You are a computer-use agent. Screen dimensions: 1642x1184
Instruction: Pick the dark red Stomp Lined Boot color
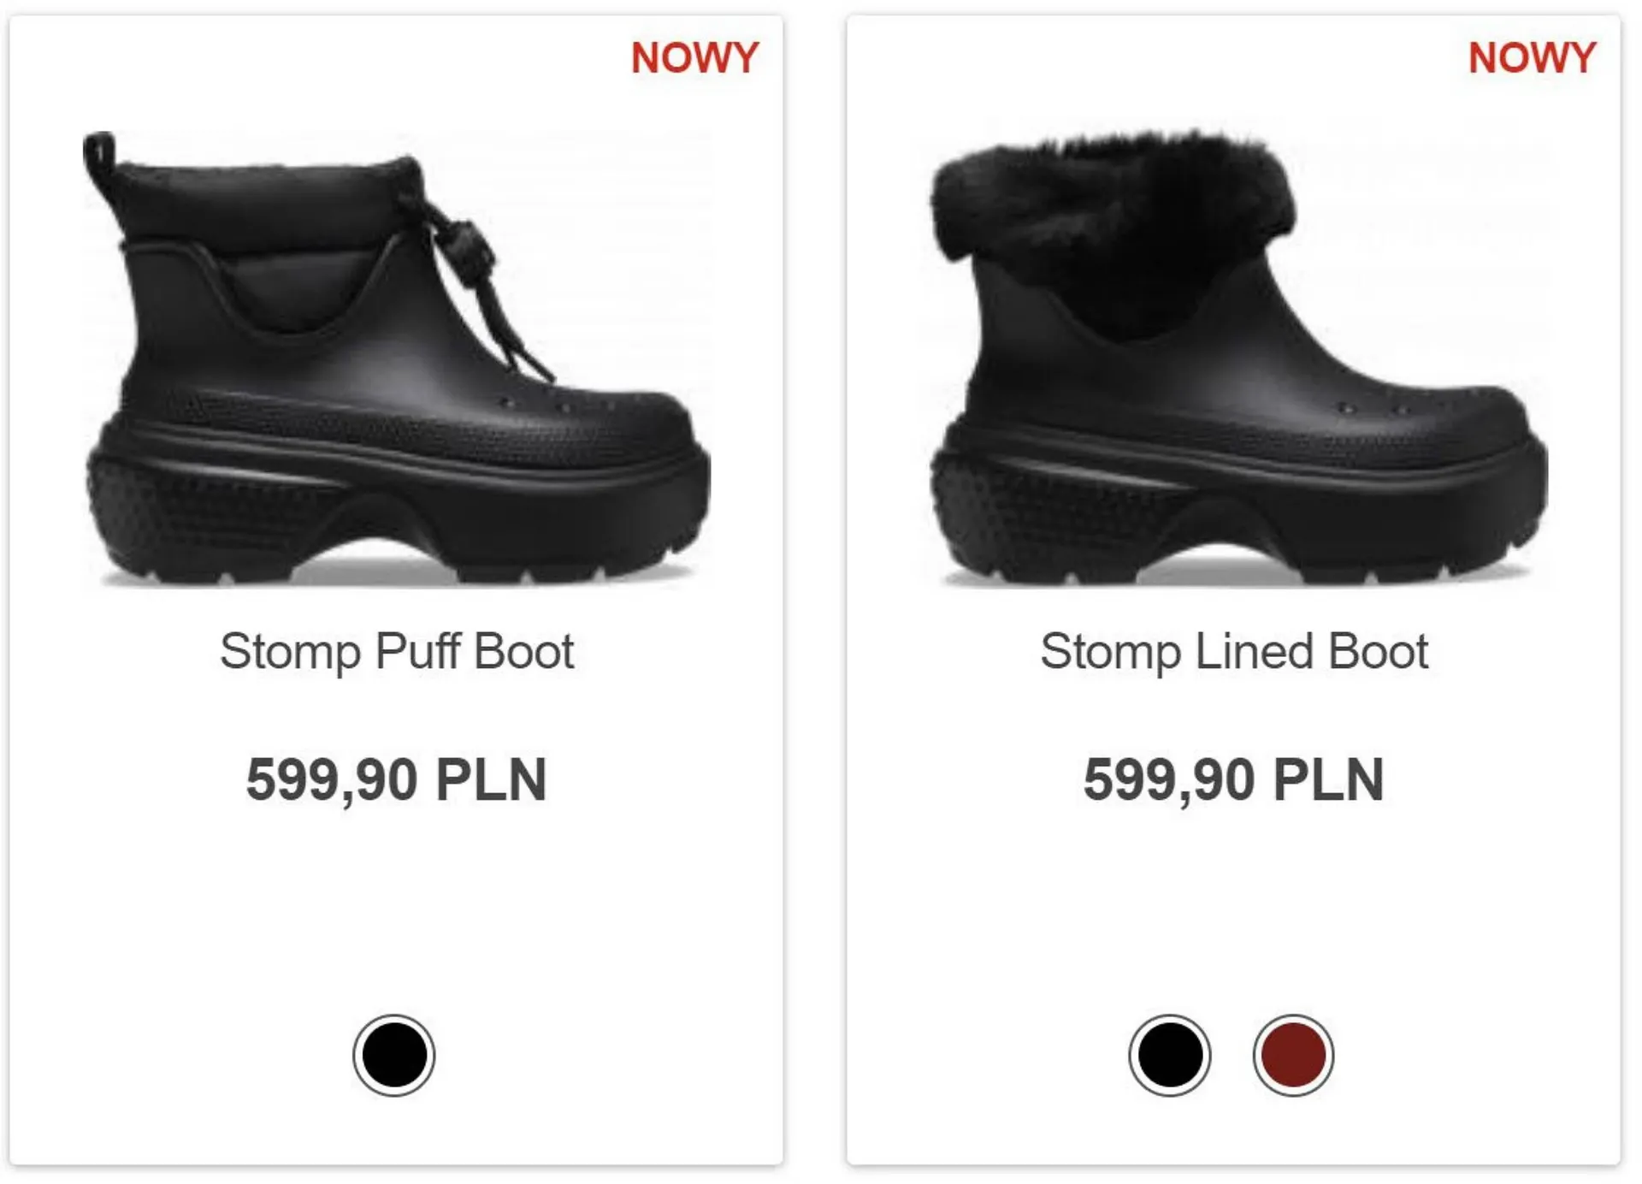(1293, 1055)
